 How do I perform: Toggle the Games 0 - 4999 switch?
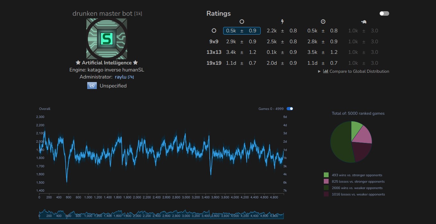pos(290,109)
